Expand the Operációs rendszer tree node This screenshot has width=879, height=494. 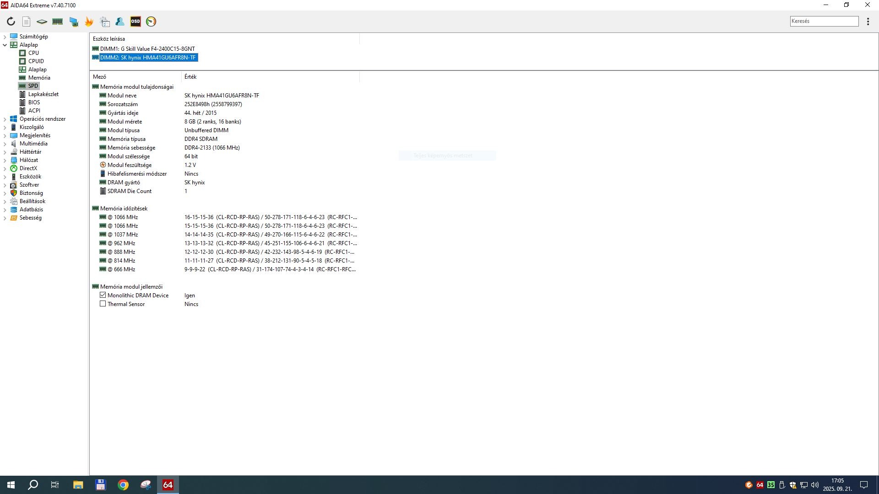coord(5,119)
